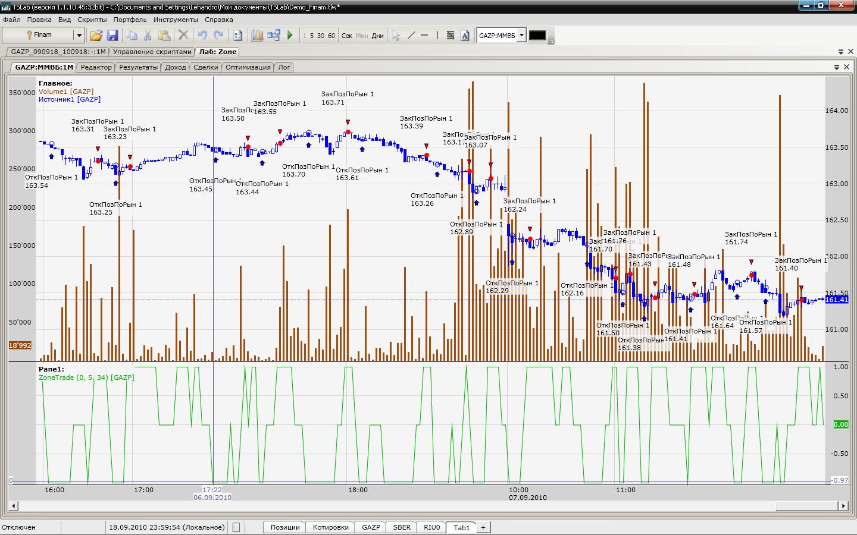The image size is (857, 535).
Task: Click the text label tool icon
Action: 465,36
